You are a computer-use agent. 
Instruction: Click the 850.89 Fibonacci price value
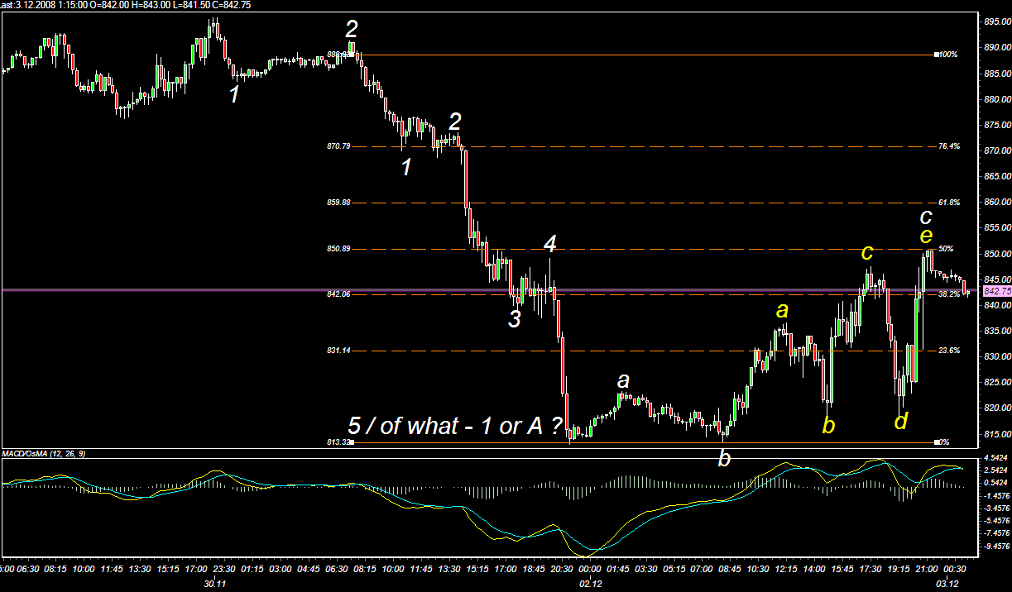tap(339, 248)
